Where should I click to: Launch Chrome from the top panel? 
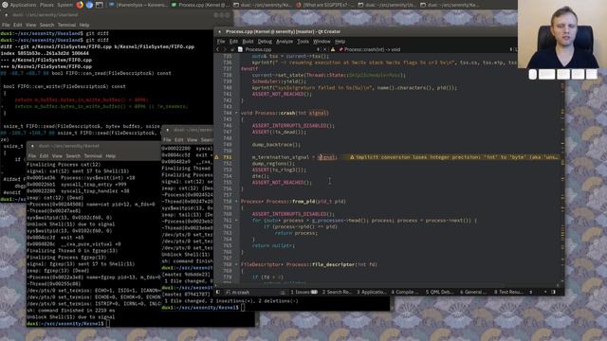pos(89,5)
